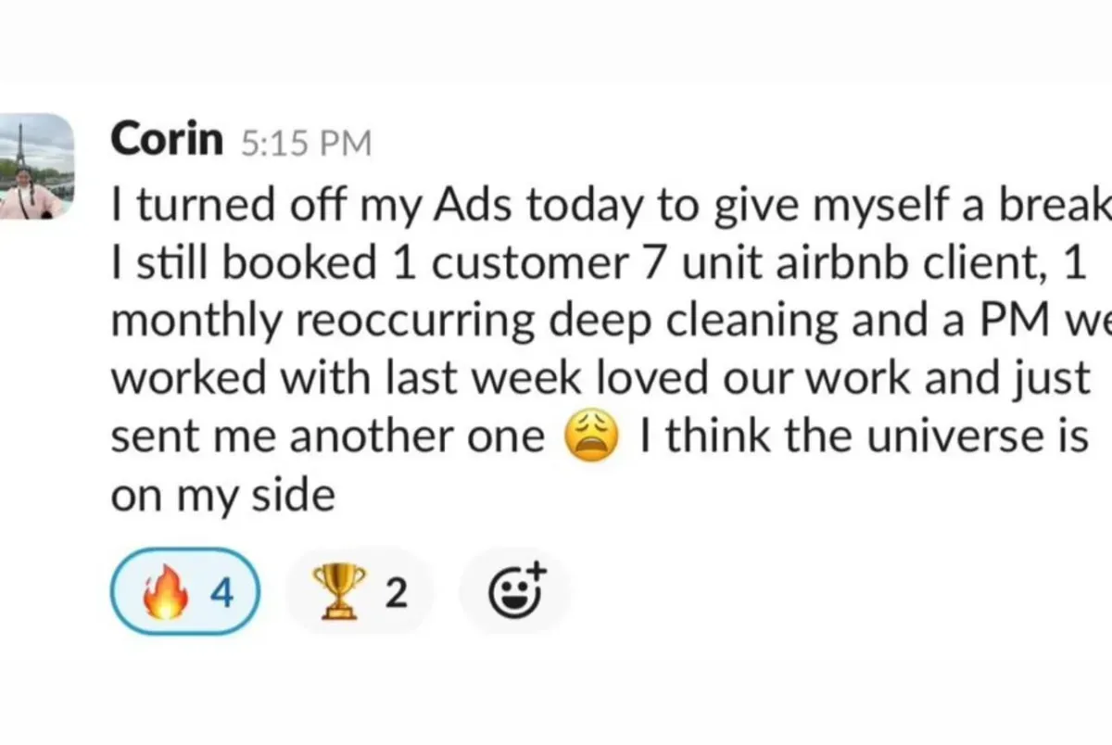
Task: Click the phrase 'I think the universe is'
Action: pyautogui.click(x=864, y=437)
